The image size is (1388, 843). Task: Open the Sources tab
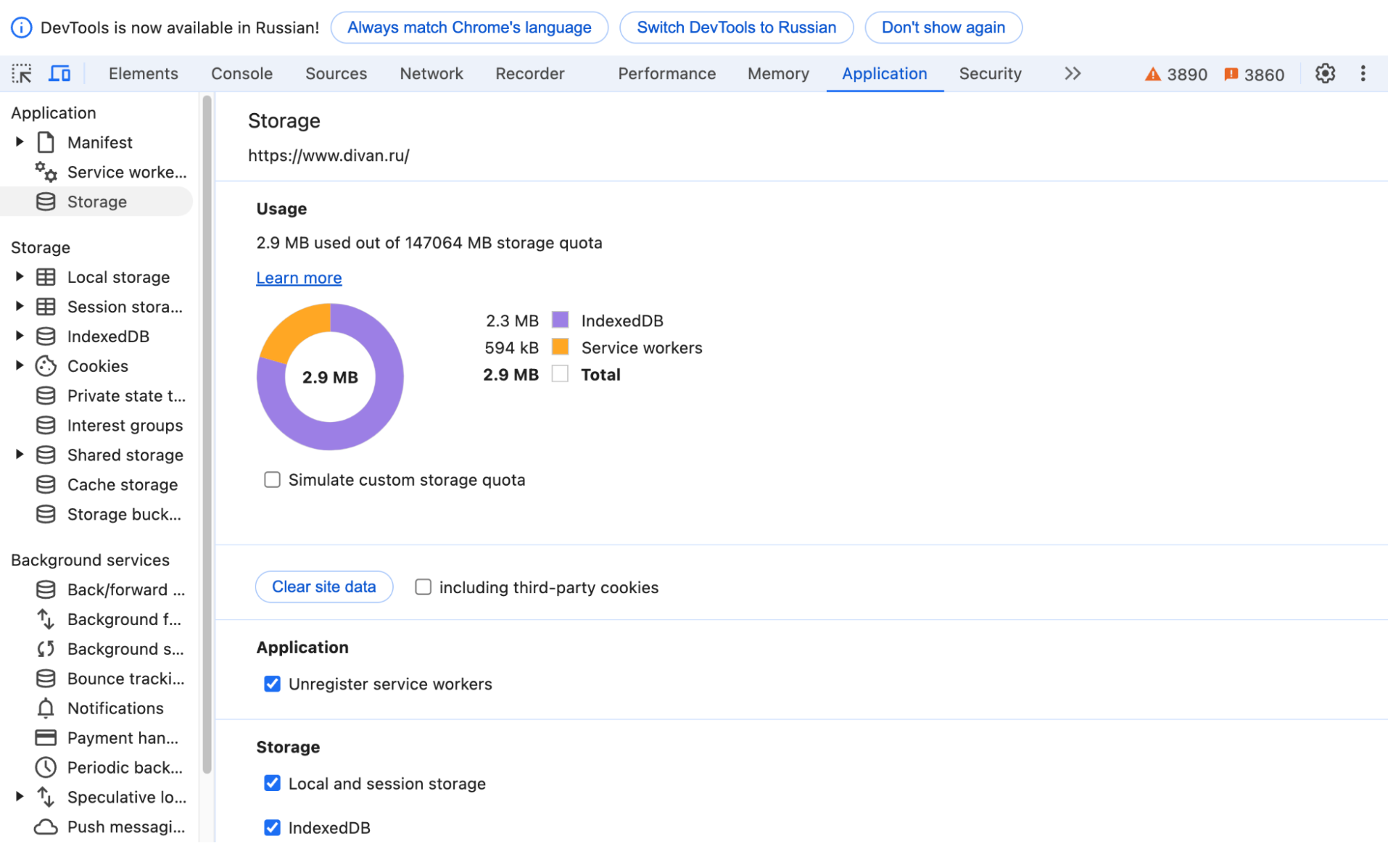(336, 74)
